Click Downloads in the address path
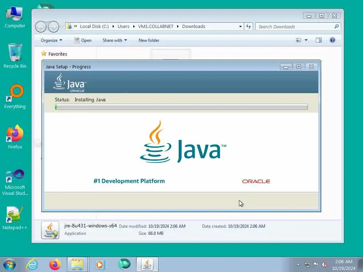 (x=194, y=26)
